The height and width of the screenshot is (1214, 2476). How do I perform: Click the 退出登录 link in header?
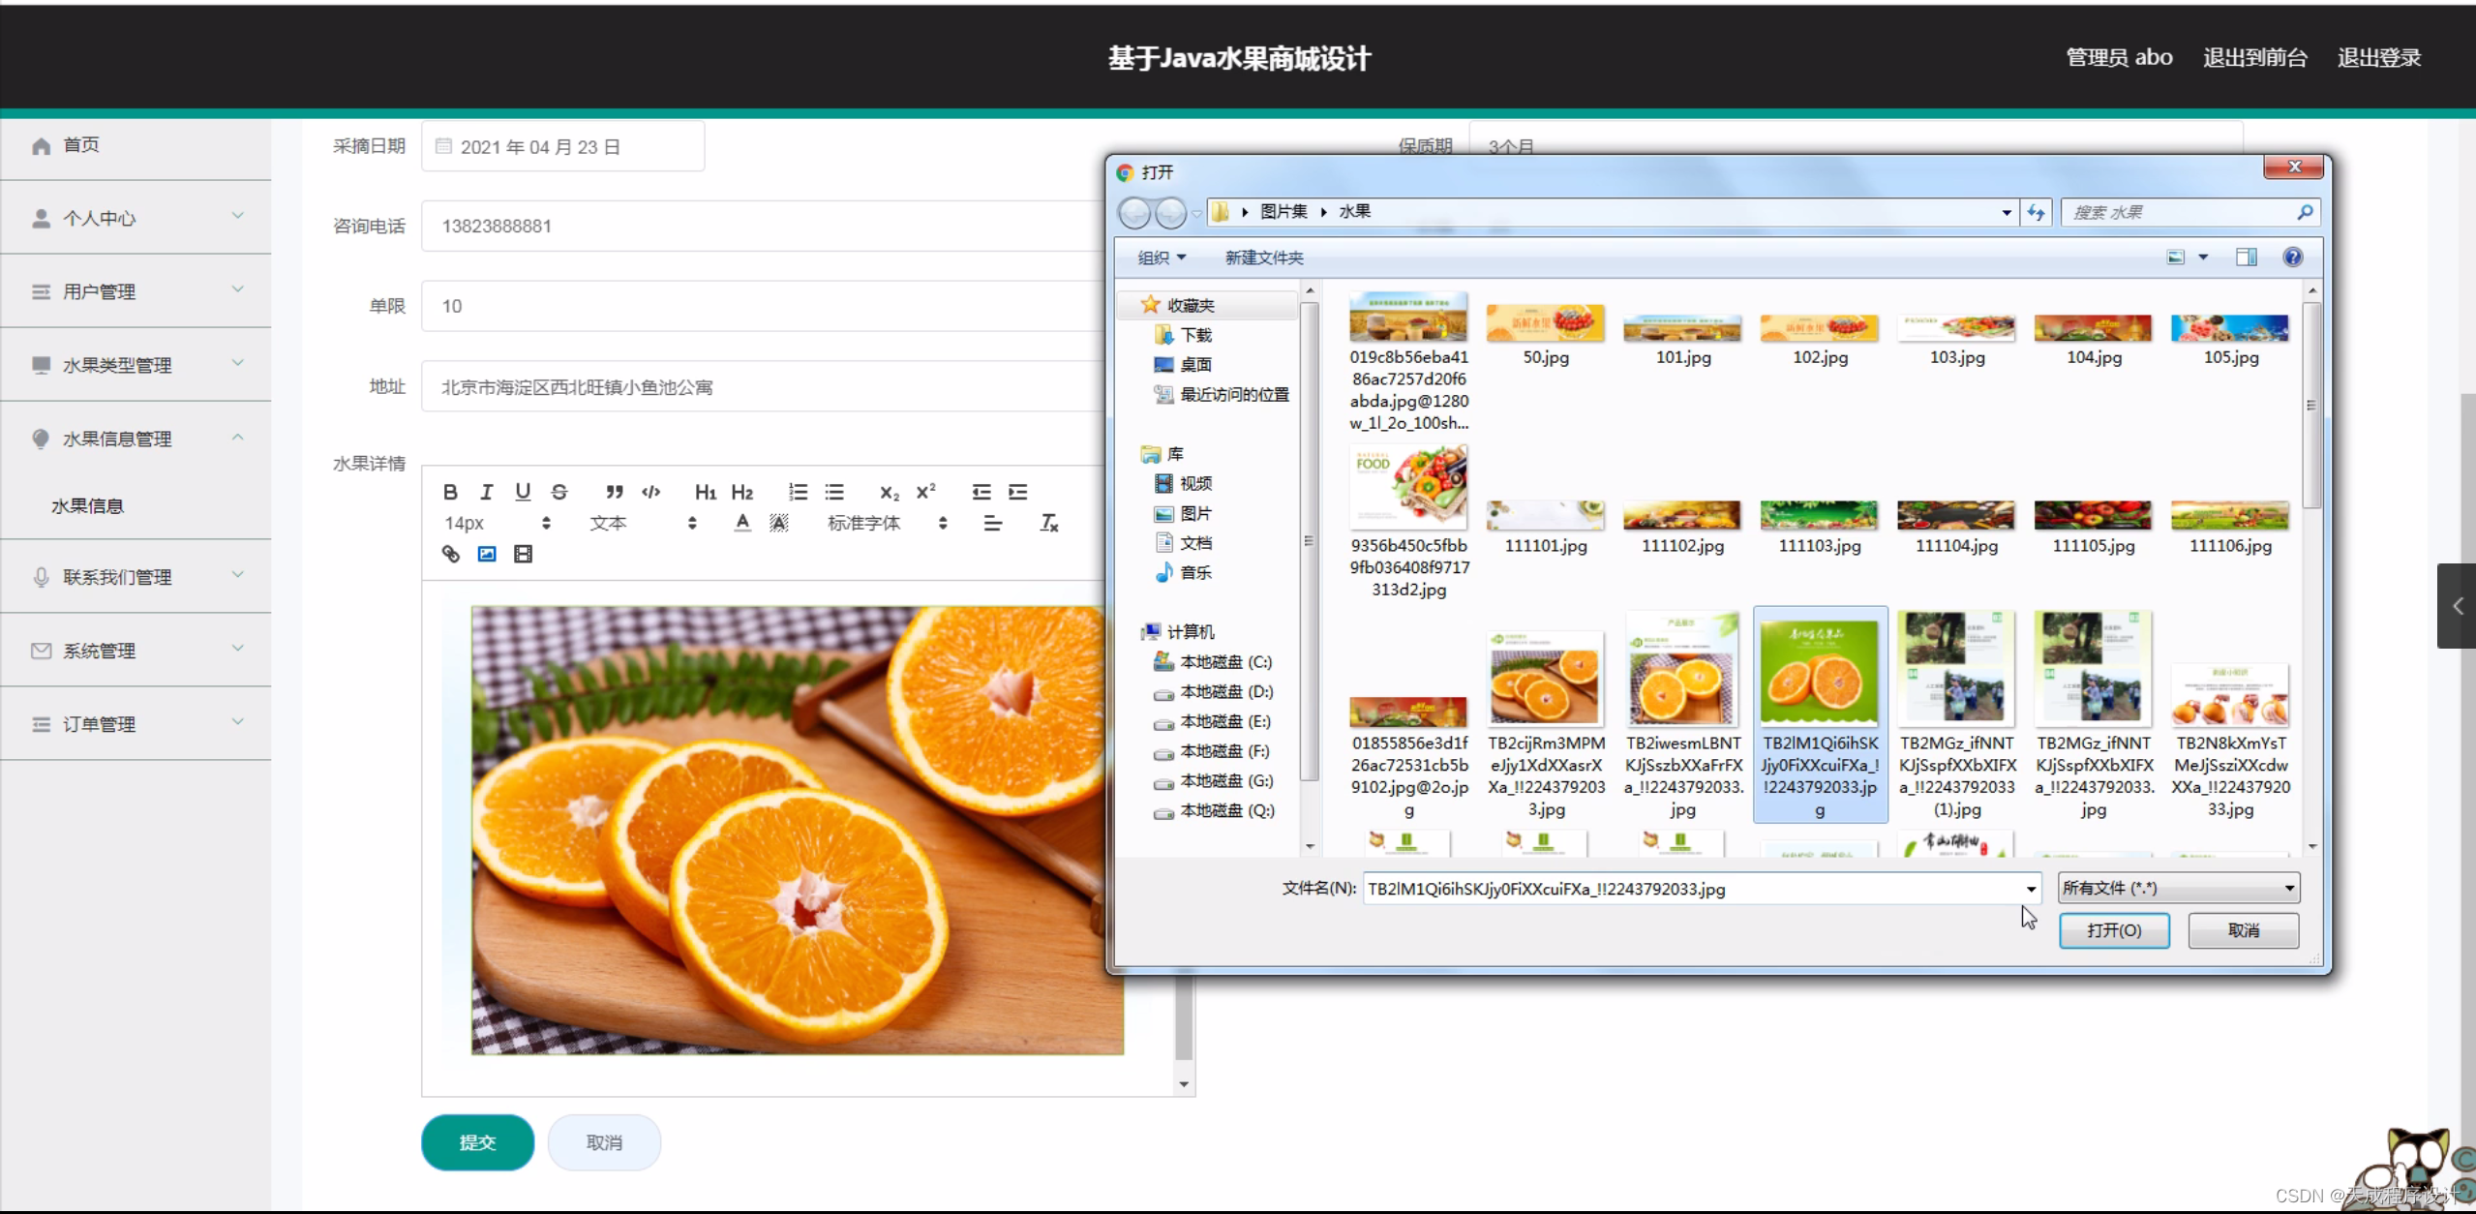click(2378, 58)
